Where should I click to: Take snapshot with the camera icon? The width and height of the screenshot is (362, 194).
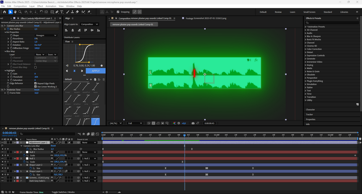193,123
